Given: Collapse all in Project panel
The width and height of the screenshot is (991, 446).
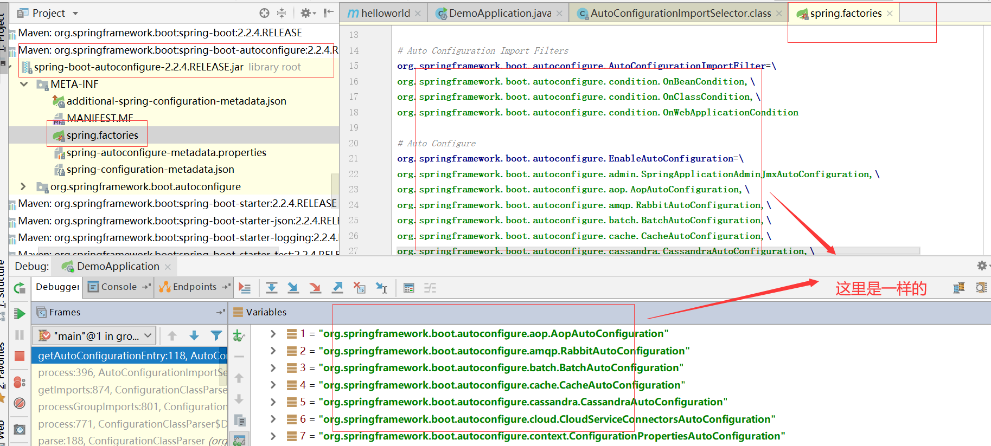Looking at the screenshot, I should [x=282, y=13].
